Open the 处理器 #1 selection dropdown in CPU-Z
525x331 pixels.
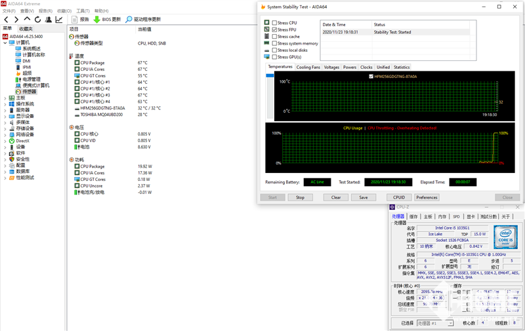[451, 323]
